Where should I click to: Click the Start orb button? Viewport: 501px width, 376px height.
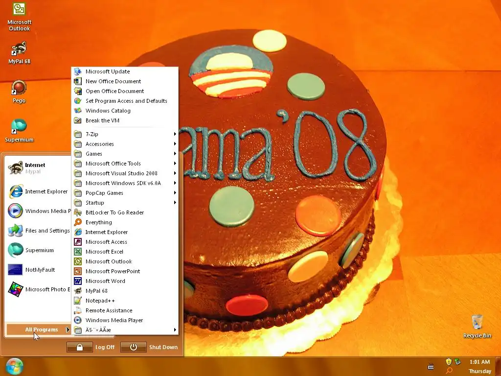click(14, 367)
